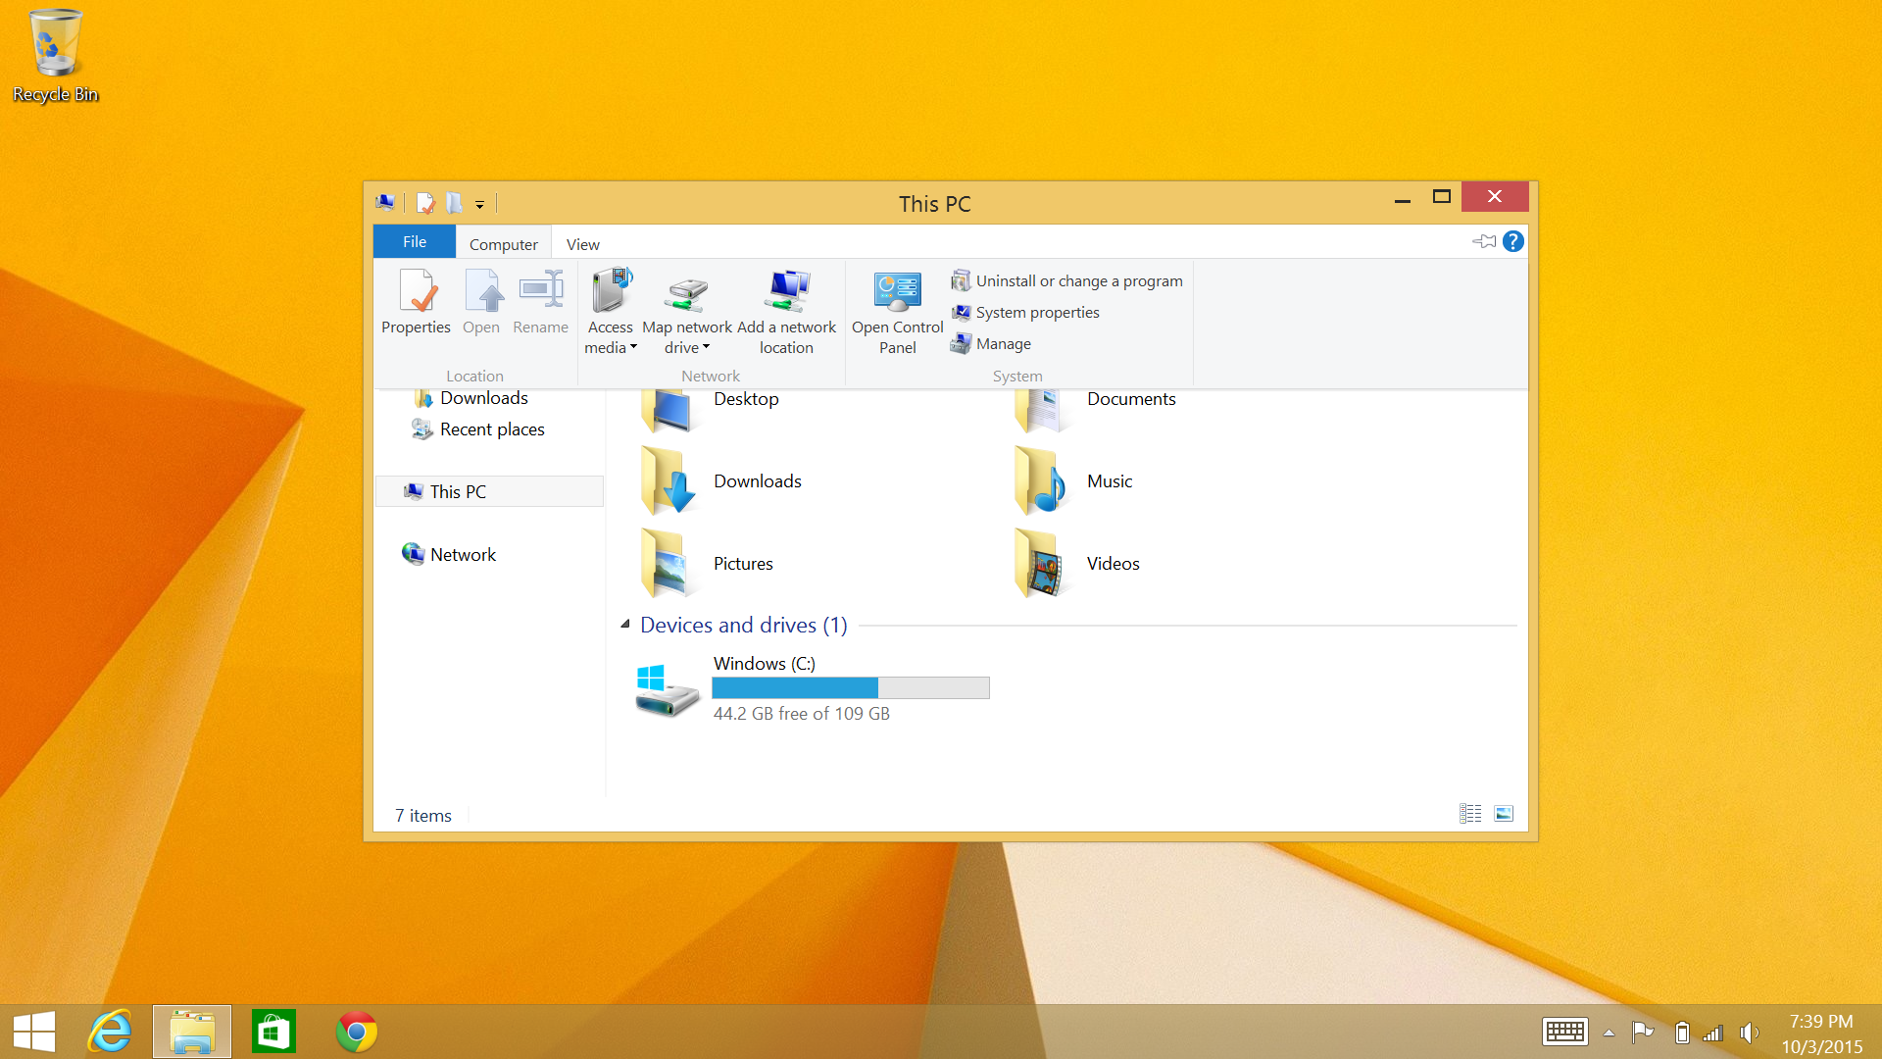The image size is (1882, 1059).
Task: Toggle the ribbon pin icon
Action: tap(1484, 241)
